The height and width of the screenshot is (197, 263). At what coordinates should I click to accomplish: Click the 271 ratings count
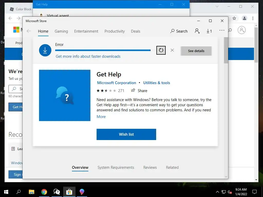point(121,91)
